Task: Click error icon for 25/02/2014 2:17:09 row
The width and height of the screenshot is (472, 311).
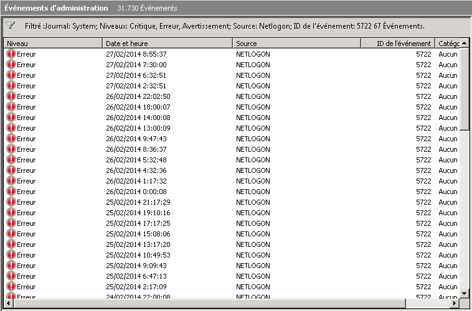Action: coord(11,286)
